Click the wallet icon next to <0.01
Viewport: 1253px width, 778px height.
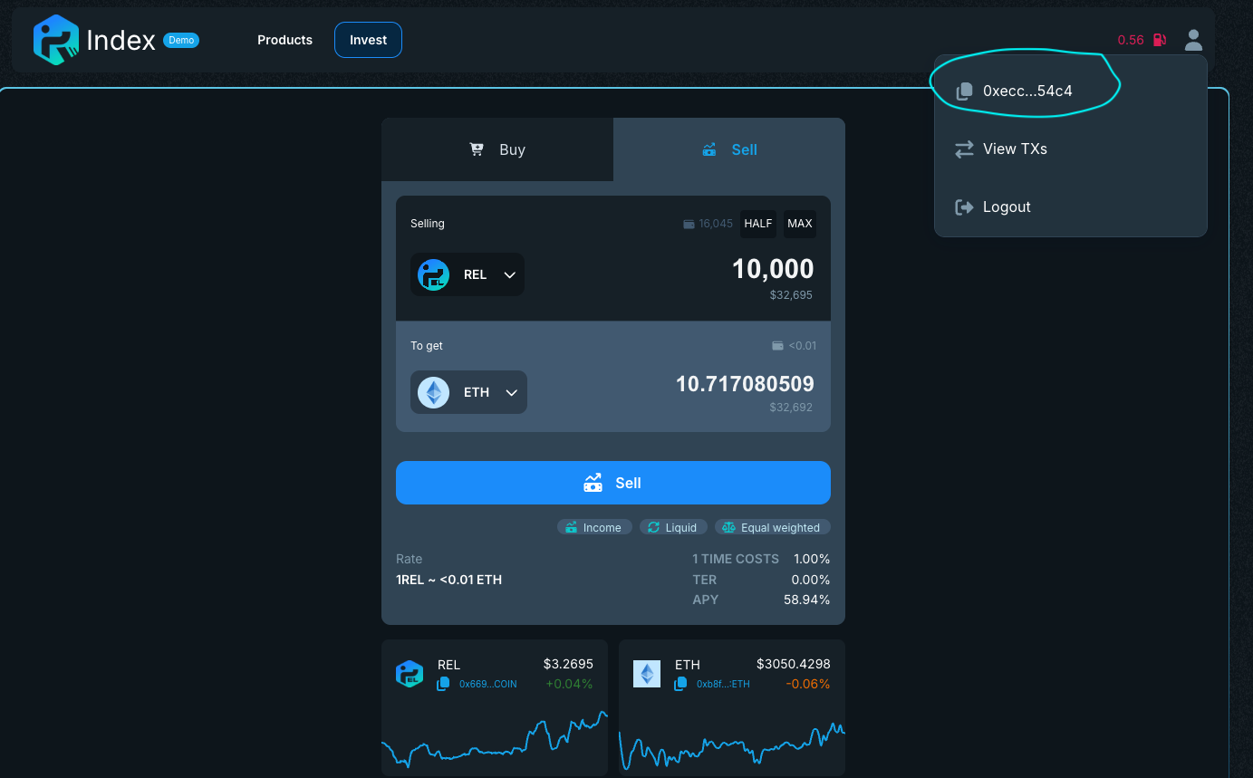click(x=777, y=345)
